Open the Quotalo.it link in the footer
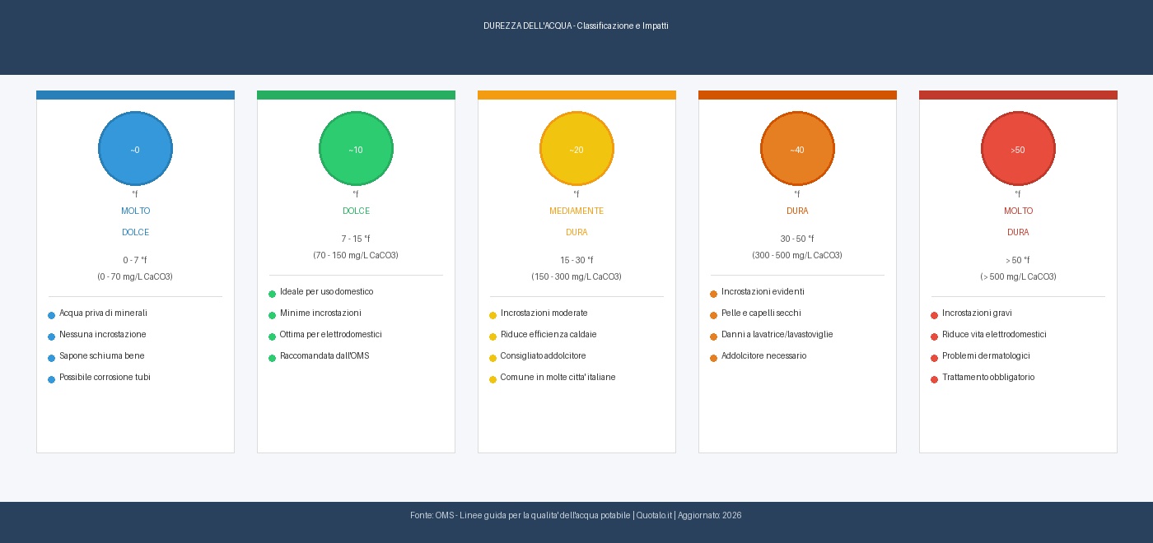Image resolution: width=1153 pixels, height=543 pixels. coord(654,516)
